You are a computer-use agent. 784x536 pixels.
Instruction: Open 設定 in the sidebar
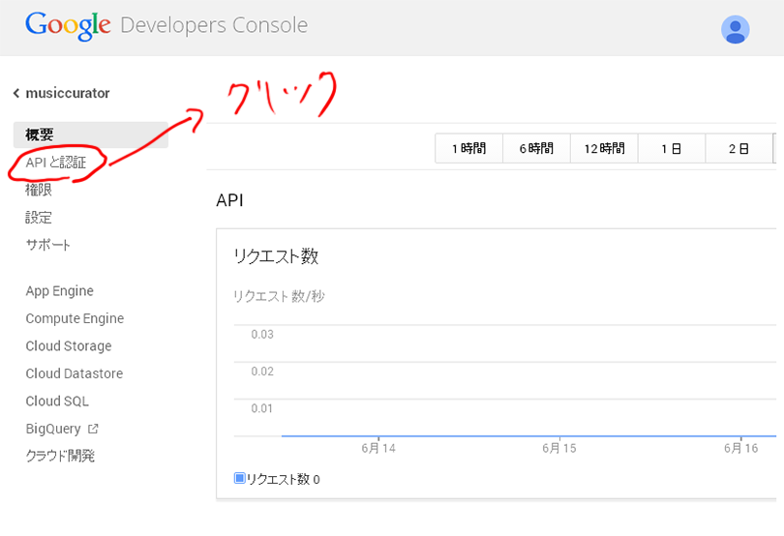(x=39, y=218)
